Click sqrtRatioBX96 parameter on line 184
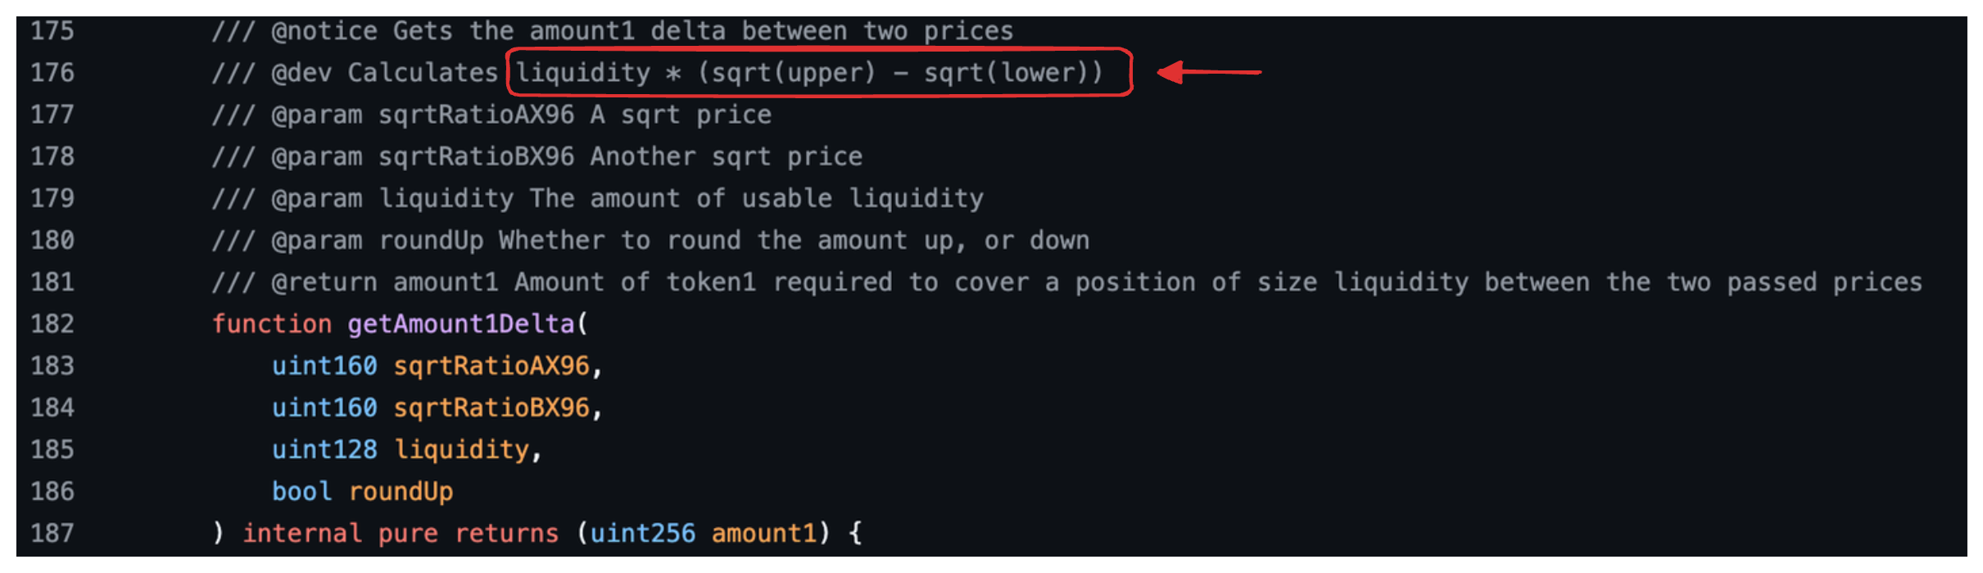Image resolution: width=1983 pixels, height=573 pixels. click(x=491, y=408)
